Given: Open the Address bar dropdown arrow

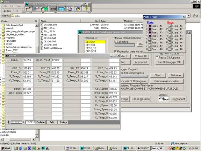Looking at the screenshot, I should [x=189, y=16].
